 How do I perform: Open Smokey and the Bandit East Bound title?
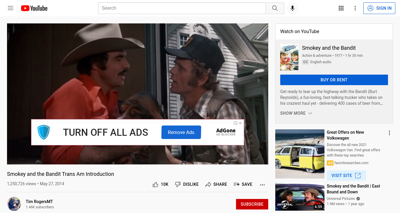click(353, 189)
